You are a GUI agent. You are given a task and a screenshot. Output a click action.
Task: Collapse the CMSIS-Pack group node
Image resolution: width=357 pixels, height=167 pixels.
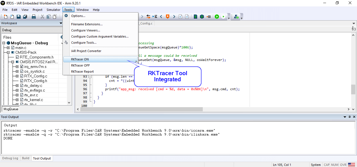tap(8, 52)
